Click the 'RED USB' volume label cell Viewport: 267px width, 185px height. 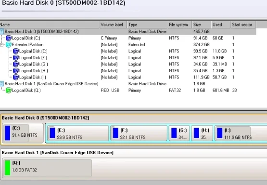pos(110,91)
